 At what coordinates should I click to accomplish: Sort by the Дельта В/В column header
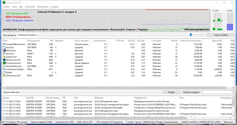click(x=213, y=41)
